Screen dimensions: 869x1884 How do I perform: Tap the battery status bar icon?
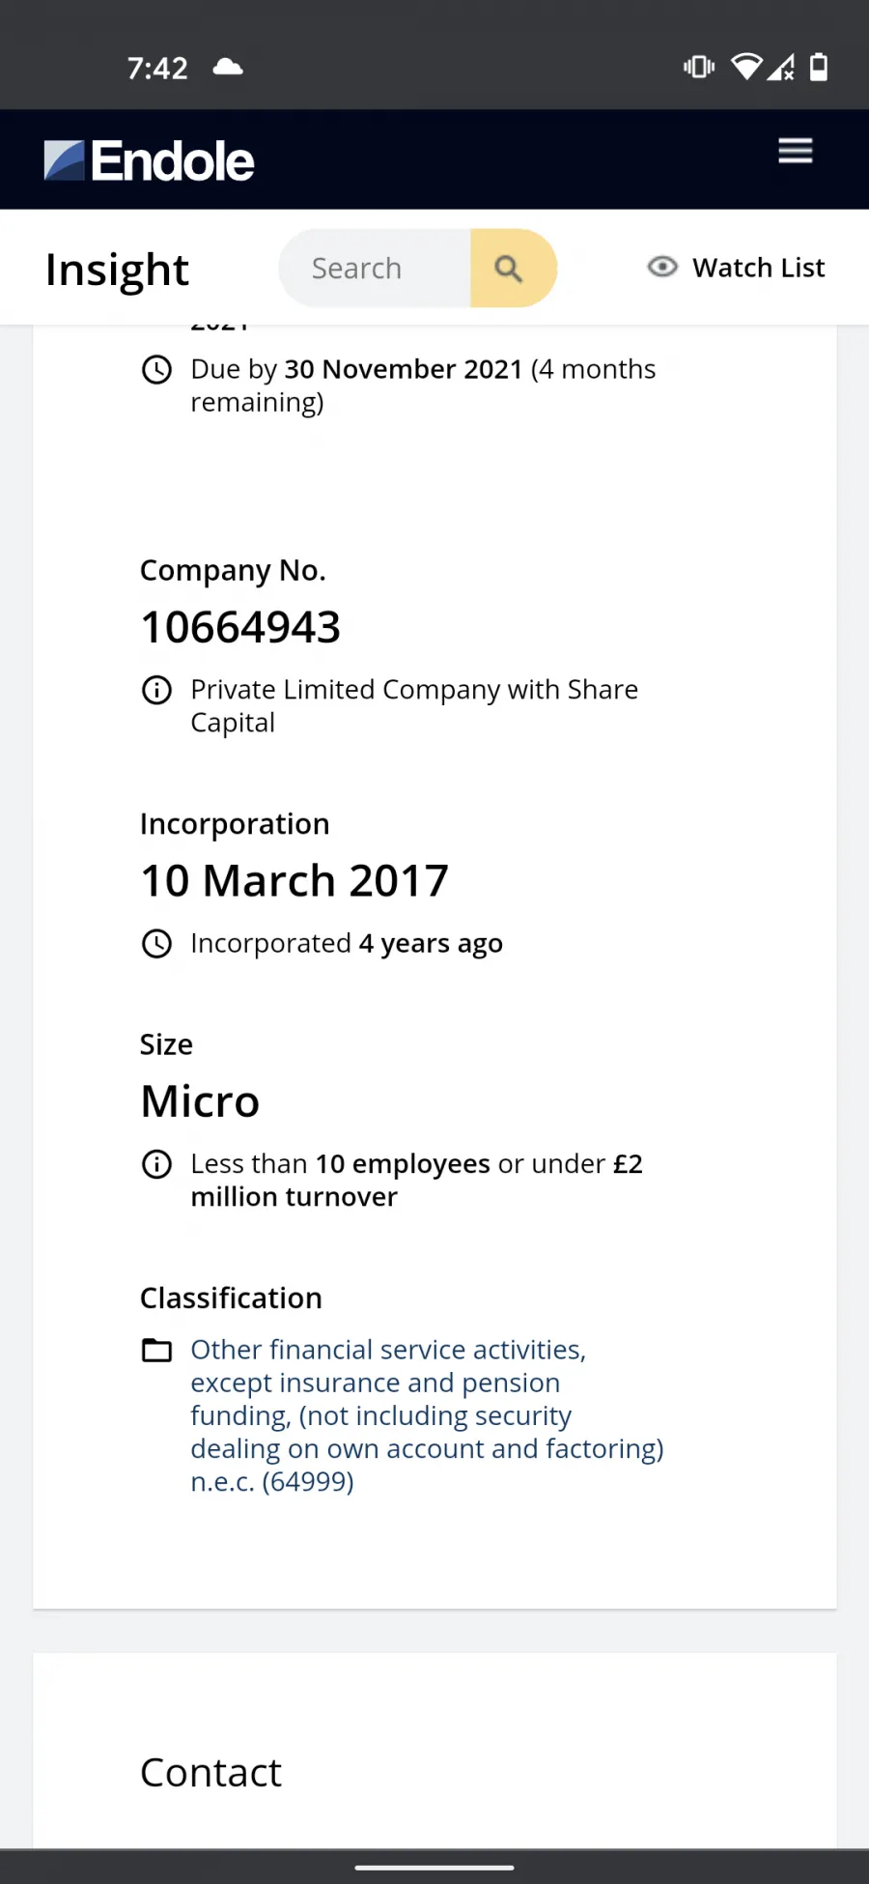[x=819, y=67]
